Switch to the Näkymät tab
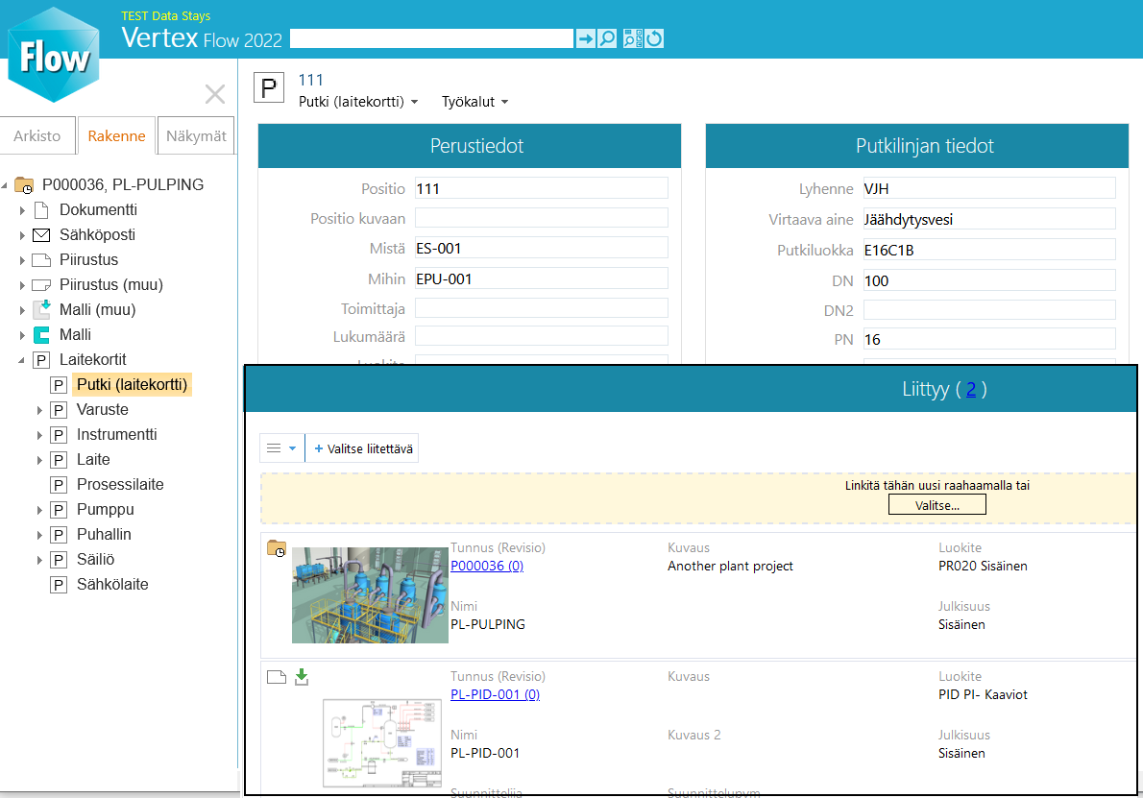The height and width of the screenshot is (798, 1143). (196, 136)
